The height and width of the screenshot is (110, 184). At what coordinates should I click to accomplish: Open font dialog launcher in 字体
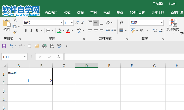pyautogui.click(x=84, y=39)
